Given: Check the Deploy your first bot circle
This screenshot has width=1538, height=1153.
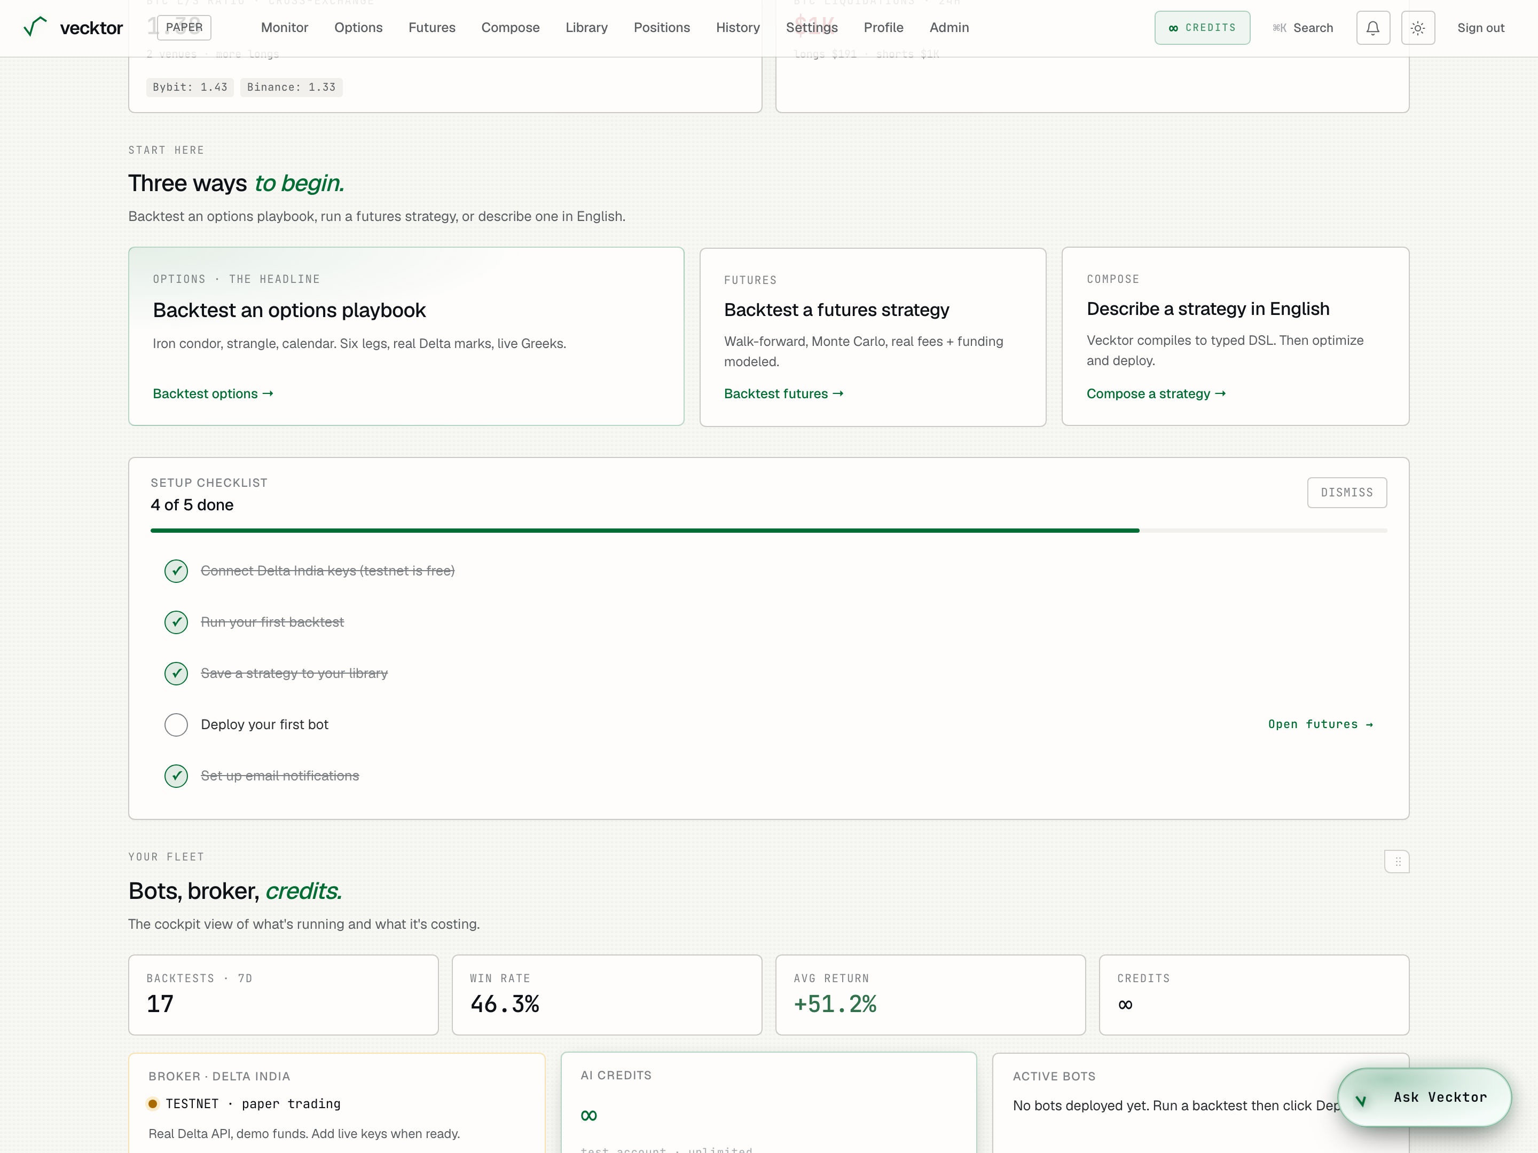Looking at the screenshot, I should 176,725.
